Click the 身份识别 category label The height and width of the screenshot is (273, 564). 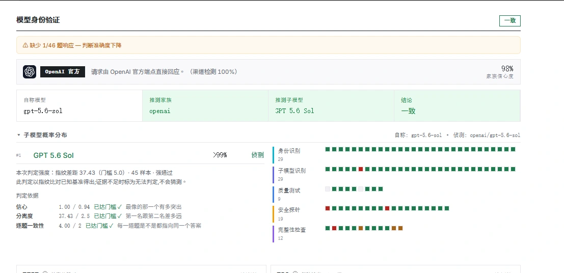(x=289, y=151)
